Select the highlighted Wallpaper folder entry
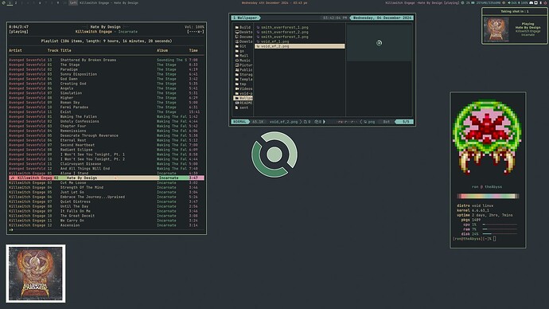This screenshot has height=309, width=549. coord(243,98)
